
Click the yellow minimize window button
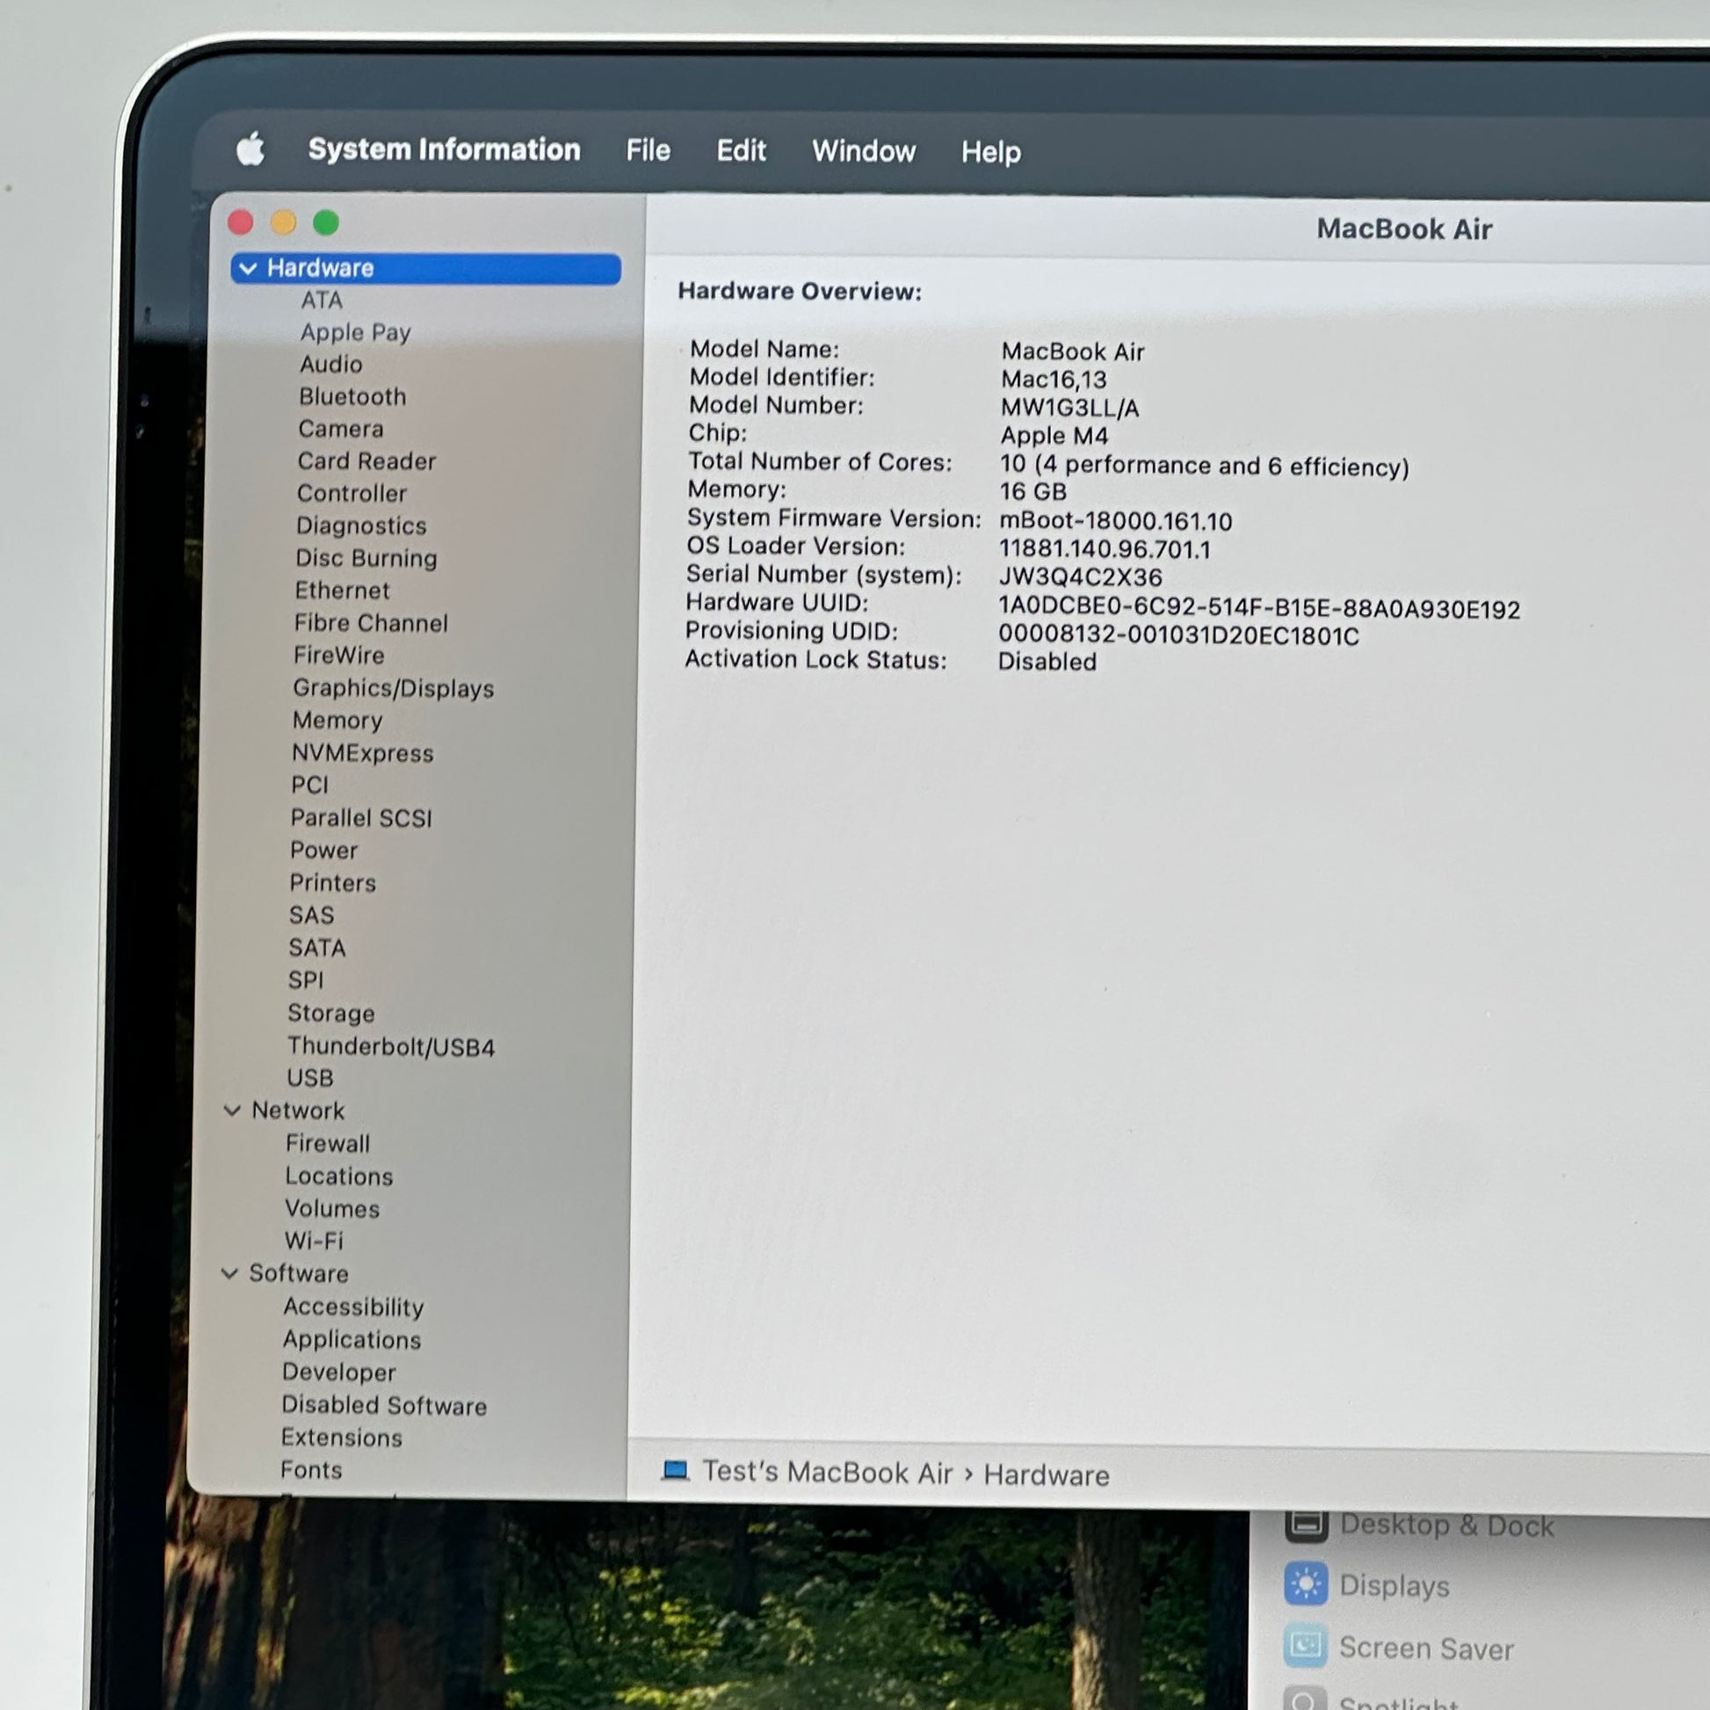pos(283,222)
